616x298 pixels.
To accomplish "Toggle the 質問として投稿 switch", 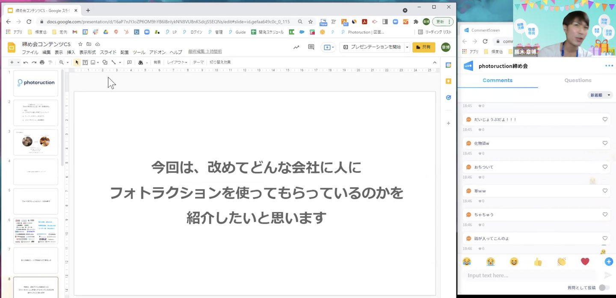I will tap(604, 288).
